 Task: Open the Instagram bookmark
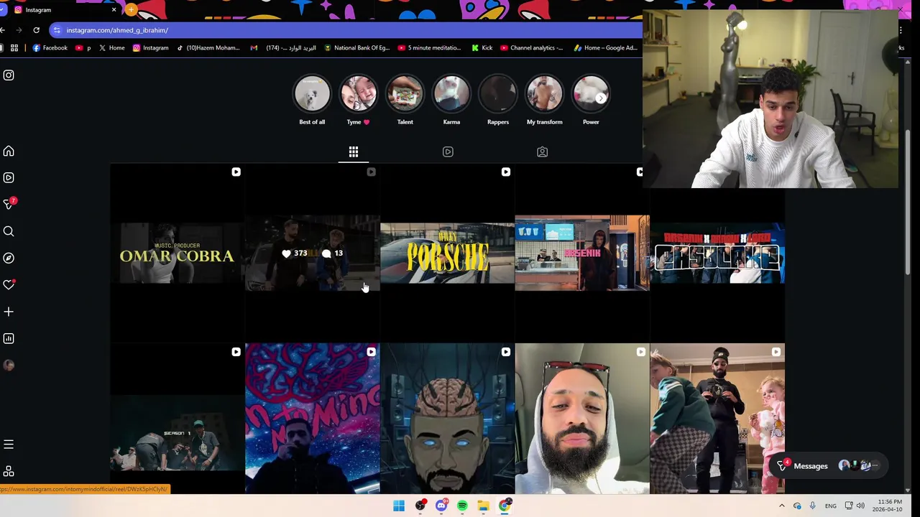pyautogui.click(x=151, y=48)
